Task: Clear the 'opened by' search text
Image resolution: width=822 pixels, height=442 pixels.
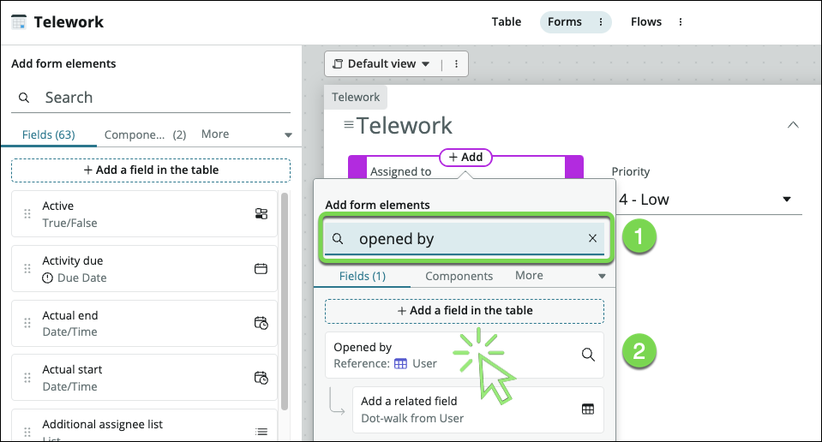Action: click(592, 239)
